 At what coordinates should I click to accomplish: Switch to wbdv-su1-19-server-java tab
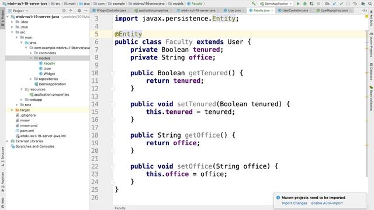[x=198, y=10]
